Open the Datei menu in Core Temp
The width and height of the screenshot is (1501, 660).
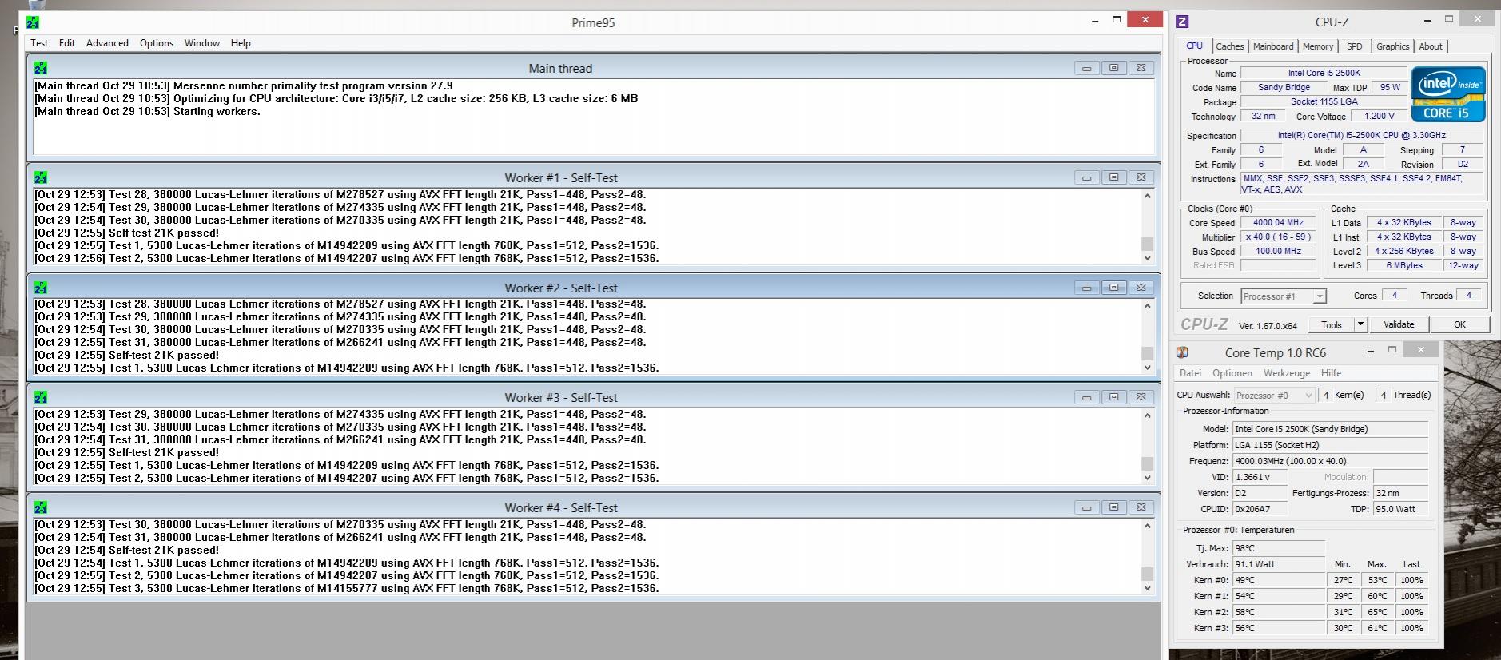(1190, 373)
